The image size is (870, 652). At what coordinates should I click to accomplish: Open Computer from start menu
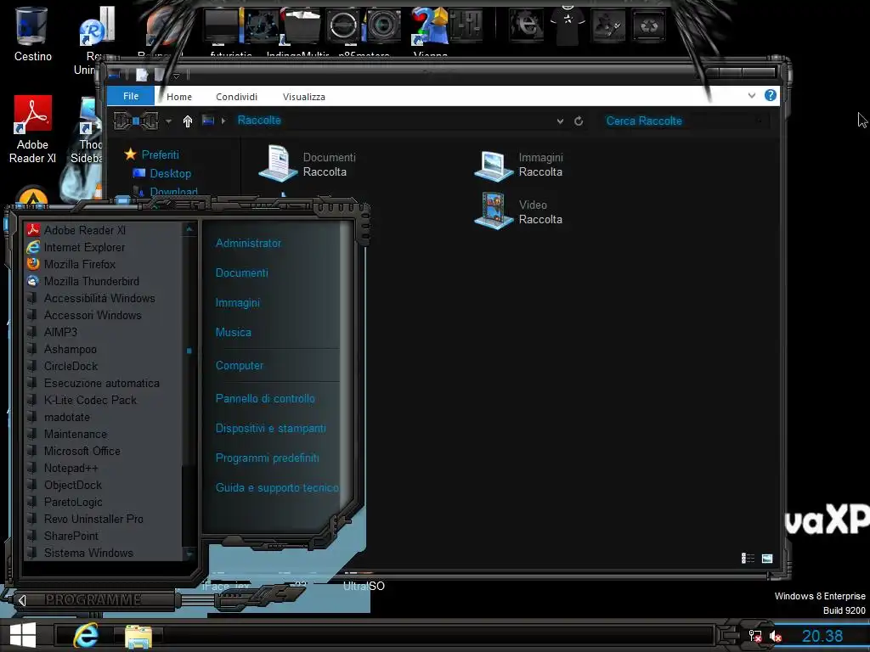239,366
